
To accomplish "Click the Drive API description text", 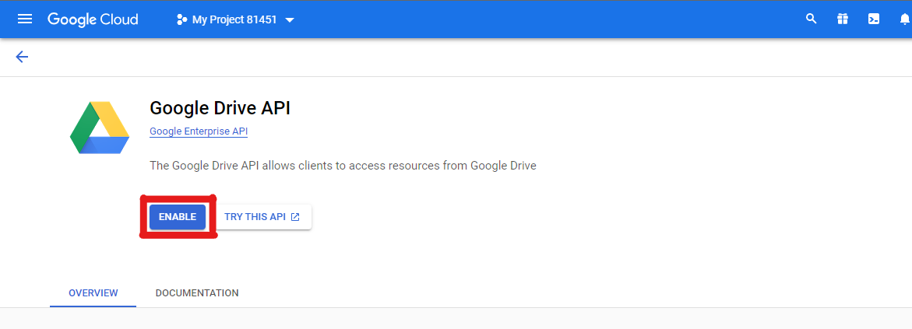I will [343, 166].
